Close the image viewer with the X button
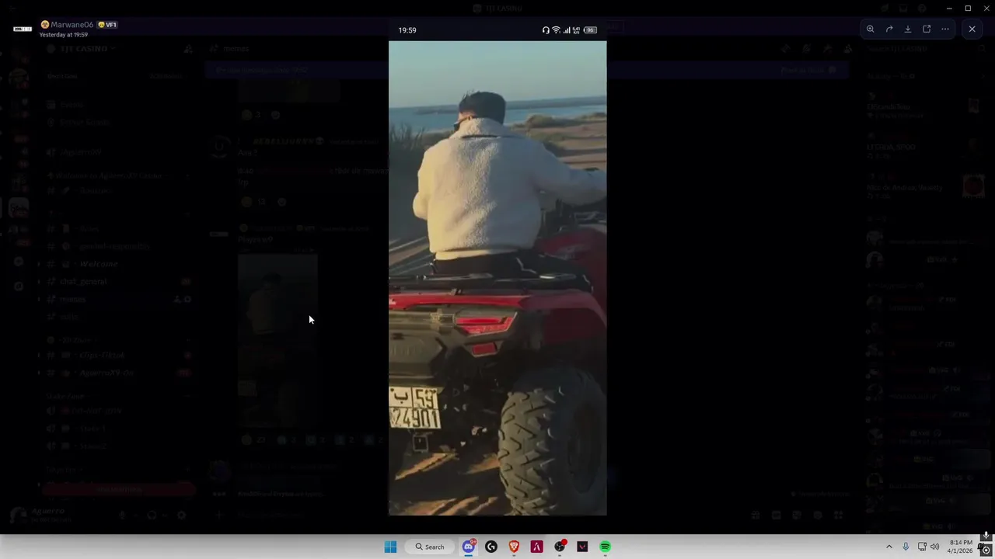 [972, 30]
